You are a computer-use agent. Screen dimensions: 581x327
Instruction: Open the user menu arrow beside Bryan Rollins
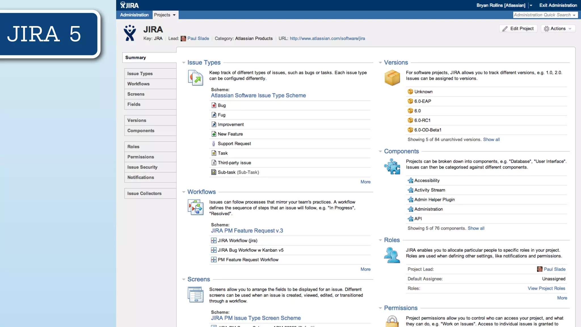[531, 5]
